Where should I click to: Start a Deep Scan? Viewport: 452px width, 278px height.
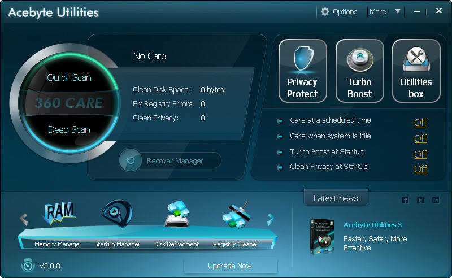click(x=69, y=129)
